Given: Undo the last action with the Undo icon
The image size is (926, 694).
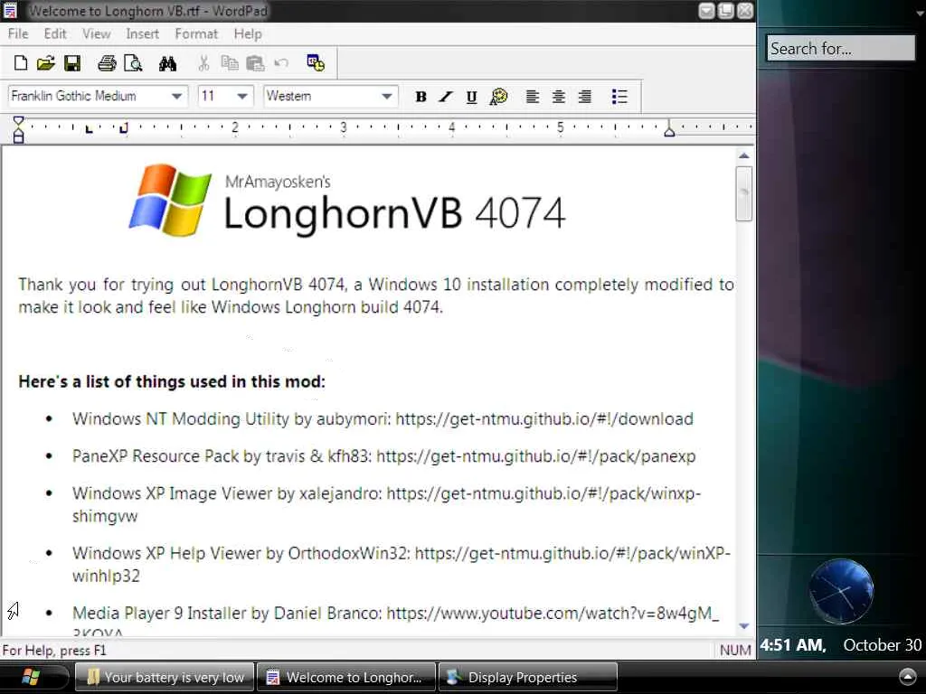Looking at the screenshot, I should pyautogui.click(x=282, y=63).
